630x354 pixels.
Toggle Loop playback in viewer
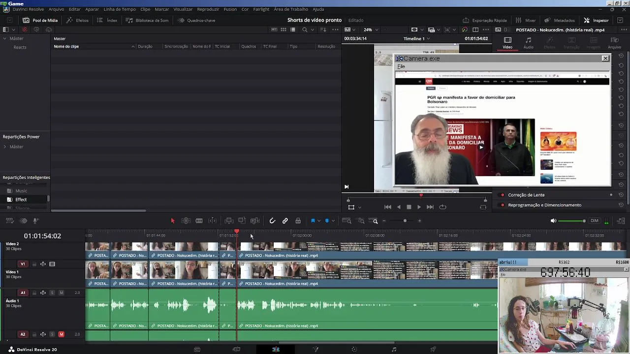(x=442, y=207)
